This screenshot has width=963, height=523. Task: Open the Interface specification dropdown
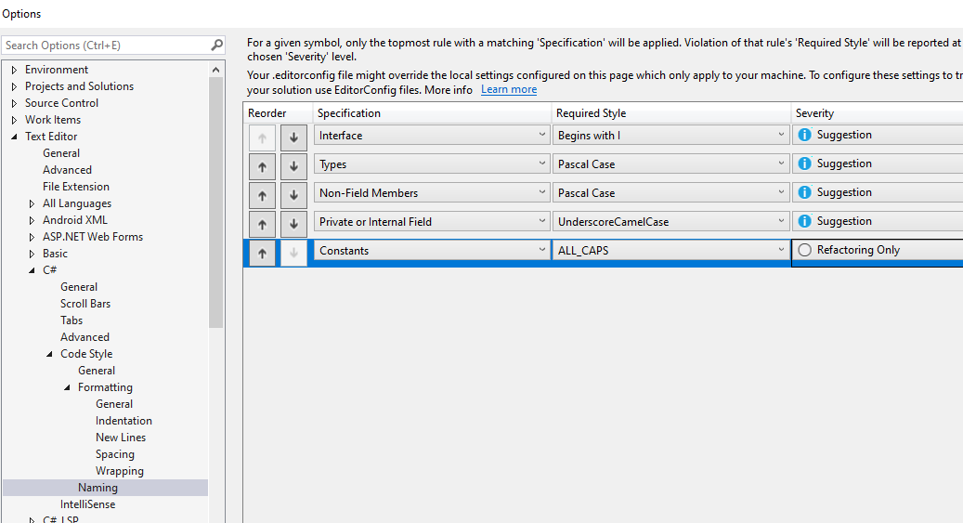point(432,136)
